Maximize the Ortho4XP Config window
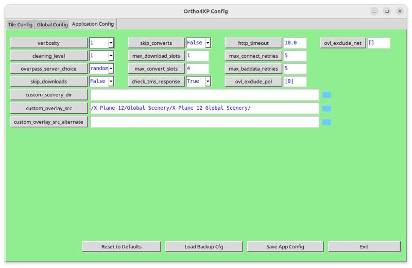This screenshot has width=412, height=268. tap(387, 11)
